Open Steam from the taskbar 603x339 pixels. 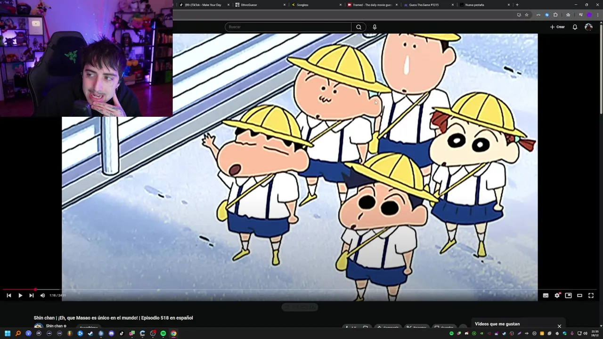[x=90, y=333]
